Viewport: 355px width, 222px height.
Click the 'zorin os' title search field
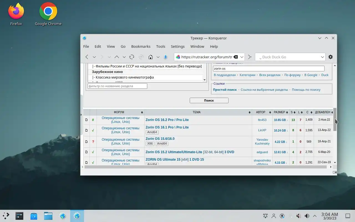click(x=268, y=69)
